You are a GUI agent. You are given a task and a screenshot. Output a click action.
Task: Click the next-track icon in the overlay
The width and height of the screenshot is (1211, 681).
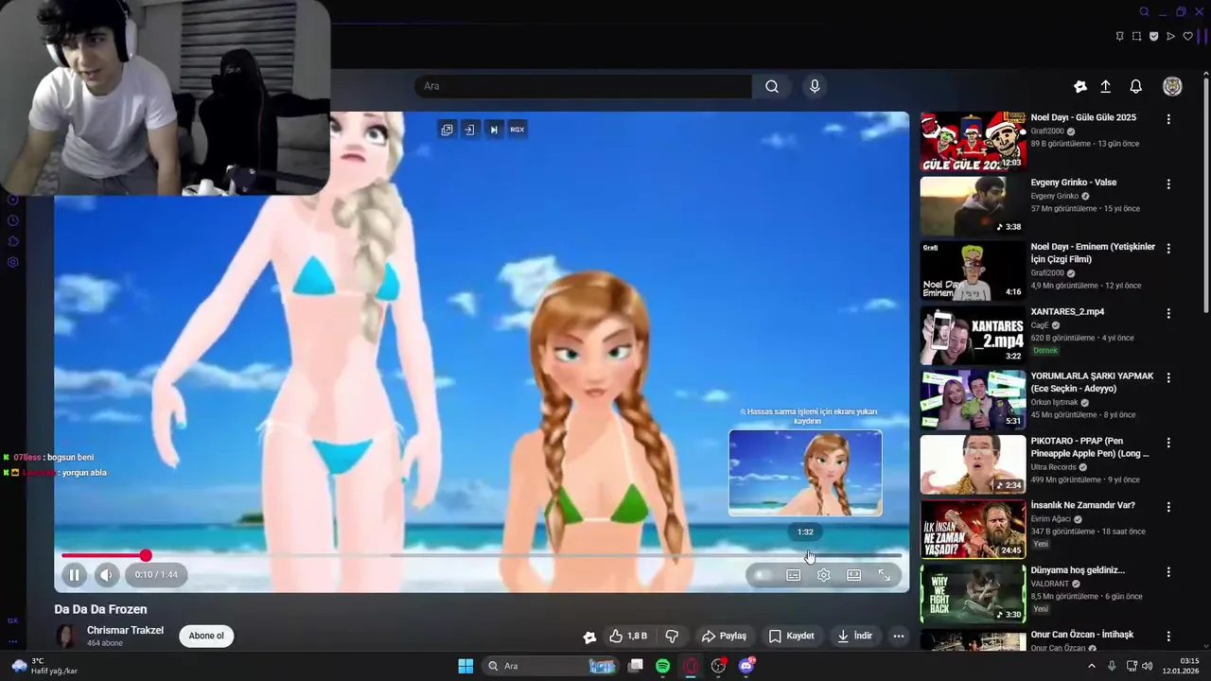(x=493, y=130)
